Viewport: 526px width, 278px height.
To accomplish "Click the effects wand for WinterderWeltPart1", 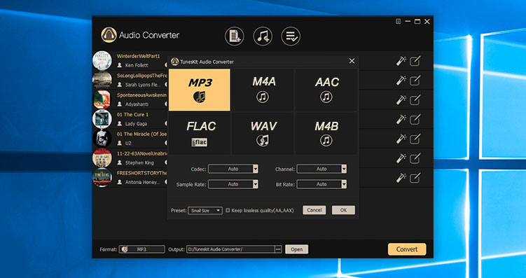I will point(401,61).
